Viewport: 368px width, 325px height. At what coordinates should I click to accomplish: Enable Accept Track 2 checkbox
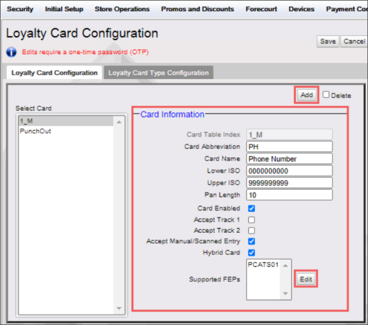252,231
